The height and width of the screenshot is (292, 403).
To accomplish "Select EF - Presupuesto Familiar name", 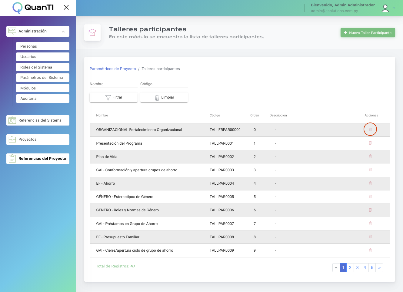I will pos(118,237).
